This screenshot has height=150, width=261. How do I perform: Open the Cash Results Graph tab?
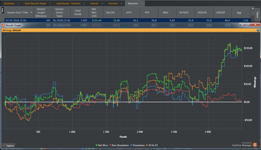[x=35, y=3]
